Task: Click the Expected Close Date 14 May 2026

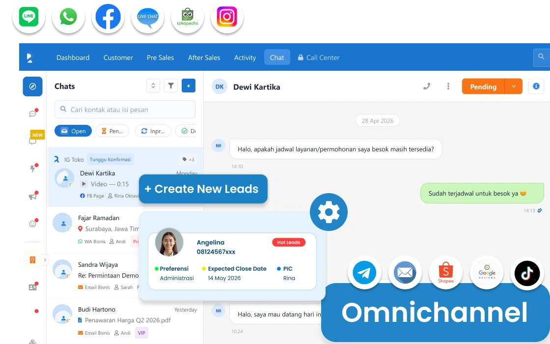Action: click(234, 273)
